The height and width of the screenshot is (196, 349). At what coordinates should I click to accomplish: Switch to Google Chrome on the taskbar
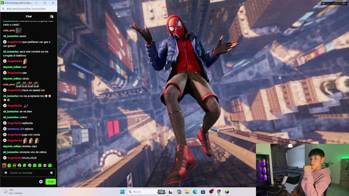(x=219, y=192)
